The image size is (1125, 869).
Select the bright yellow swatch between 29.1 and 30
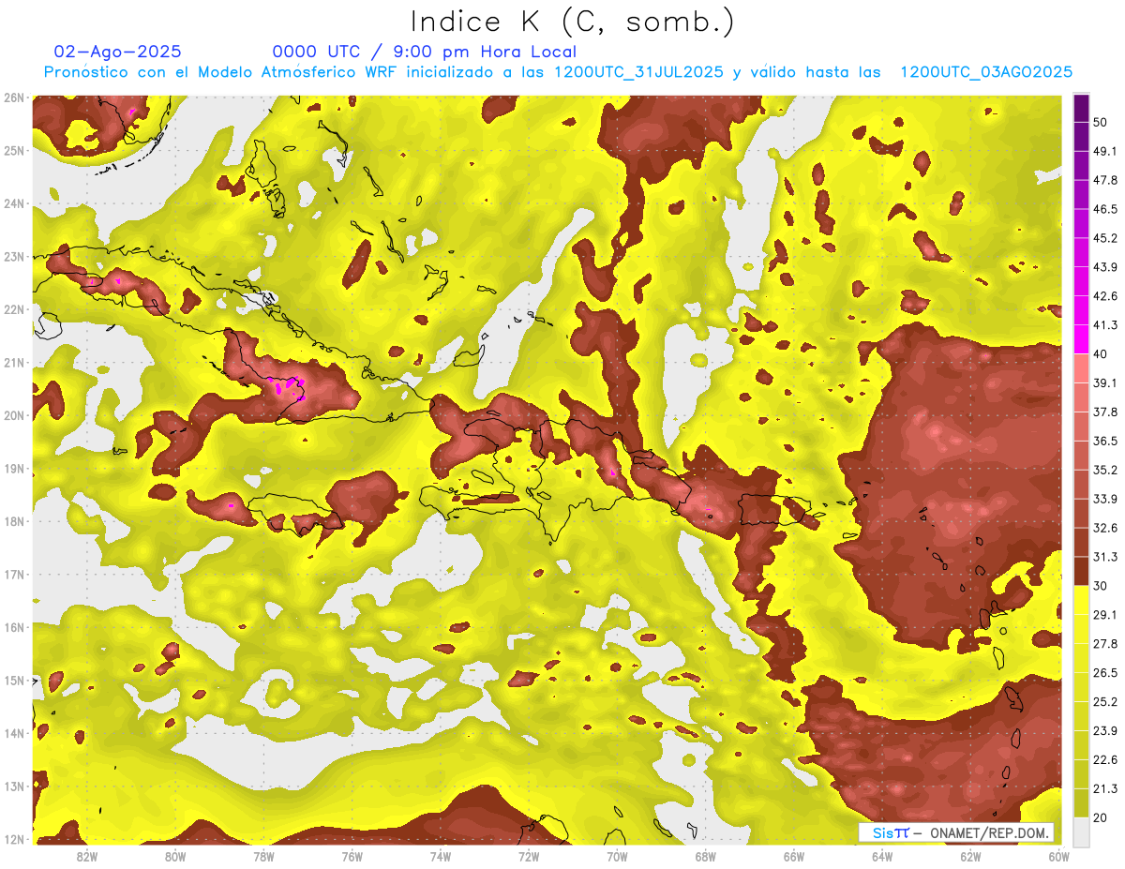pos(1081,600)
